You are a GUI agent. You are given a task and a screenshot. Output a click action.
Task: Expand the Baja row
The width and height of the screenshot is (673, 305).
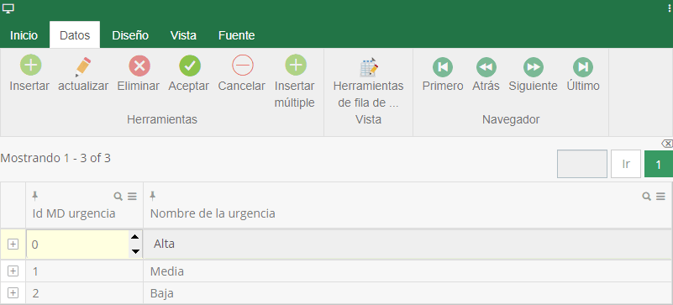pos(13,293)
